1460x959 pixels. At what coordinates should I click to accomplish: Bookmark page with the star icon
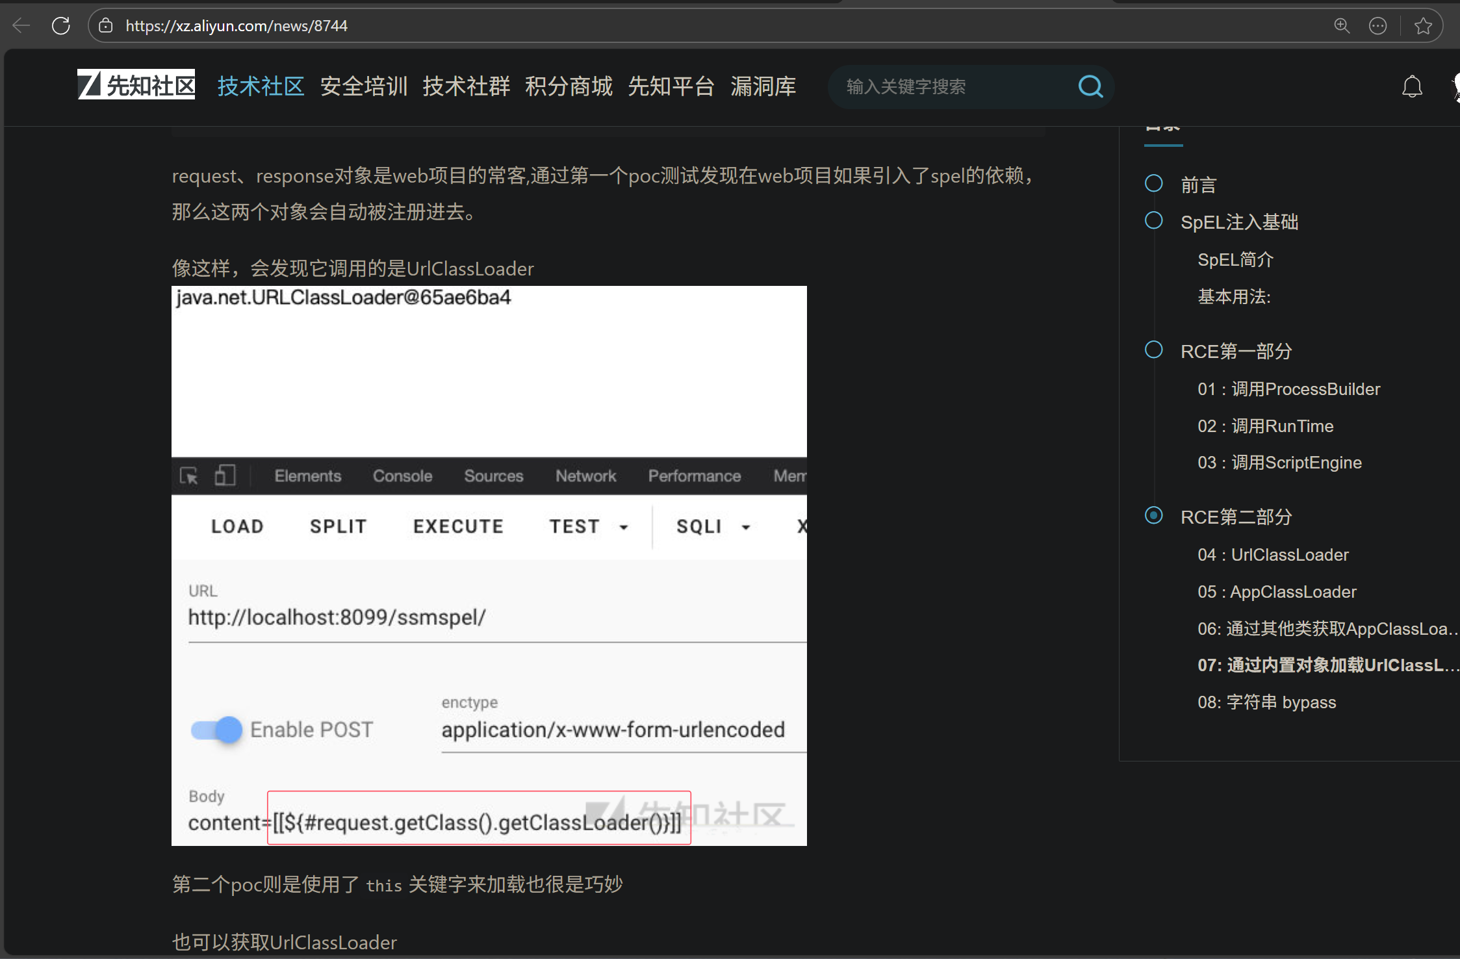coord(1423,26)
